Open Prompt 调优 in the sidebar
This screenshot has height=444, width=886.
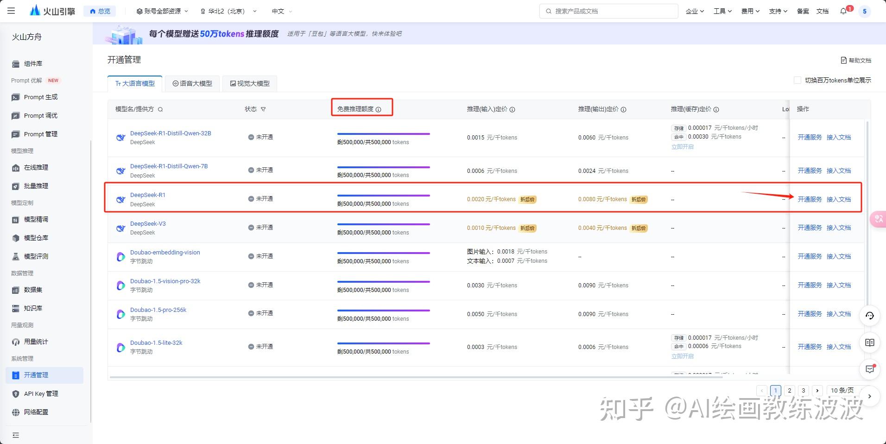coord(41,115)
